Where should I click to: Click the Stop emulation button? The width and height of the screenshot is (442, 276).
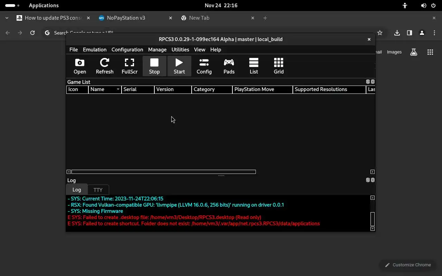tap(154, 66)
